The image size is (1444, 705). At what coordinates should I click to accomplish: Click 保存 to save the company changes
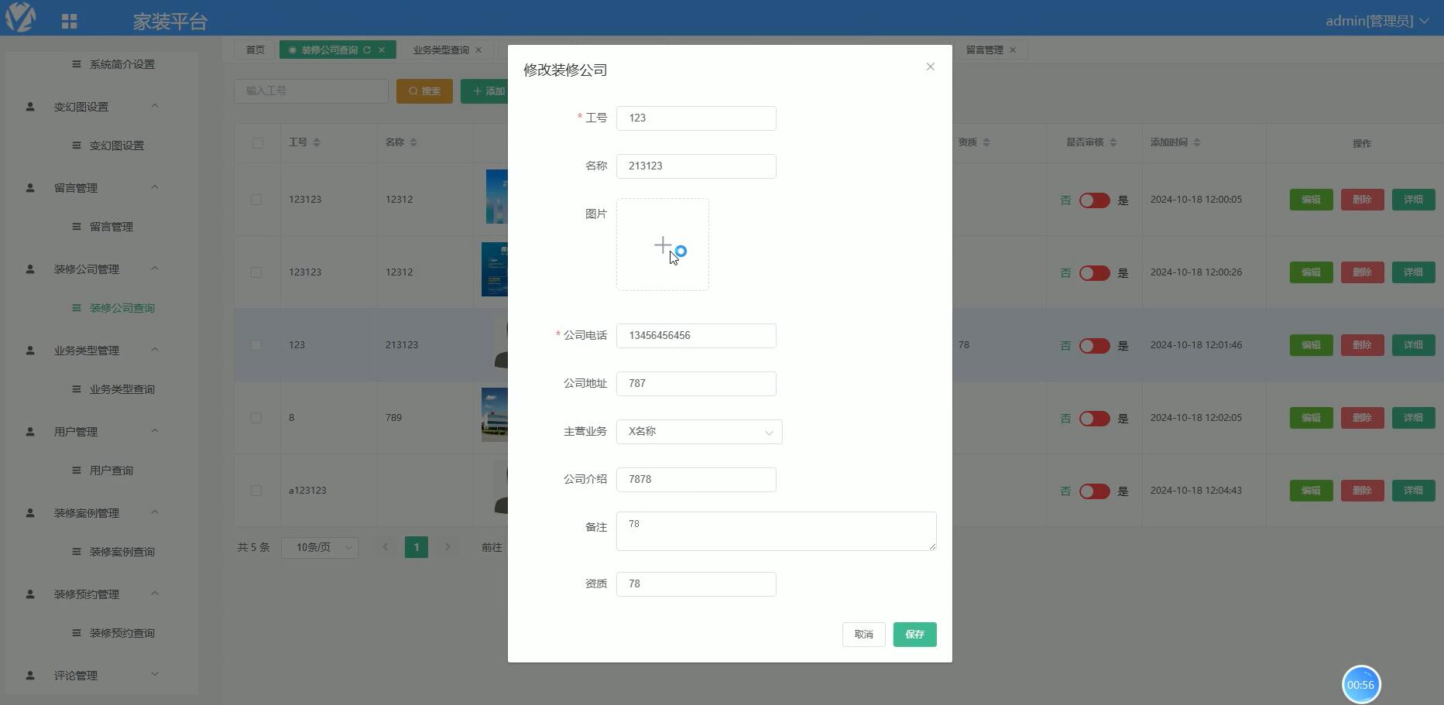(x=914, y=634)
